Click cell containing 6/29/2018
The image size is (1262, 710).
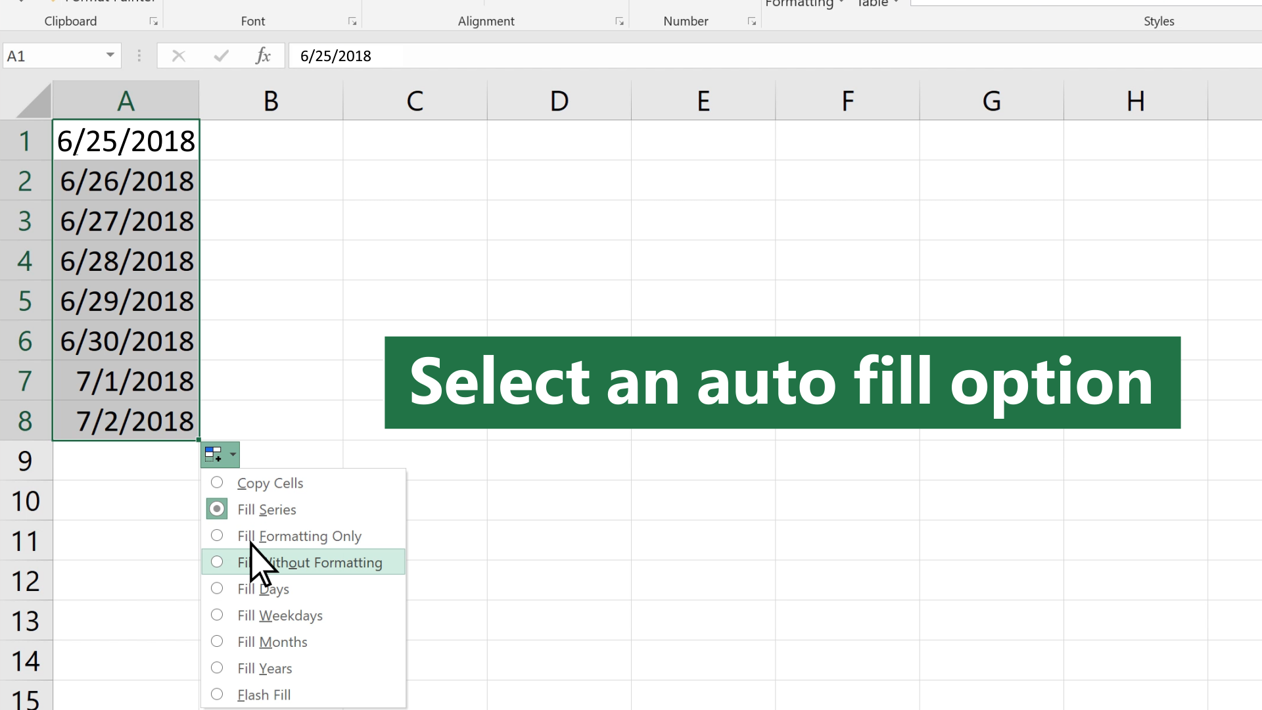(x=126, y=300)
